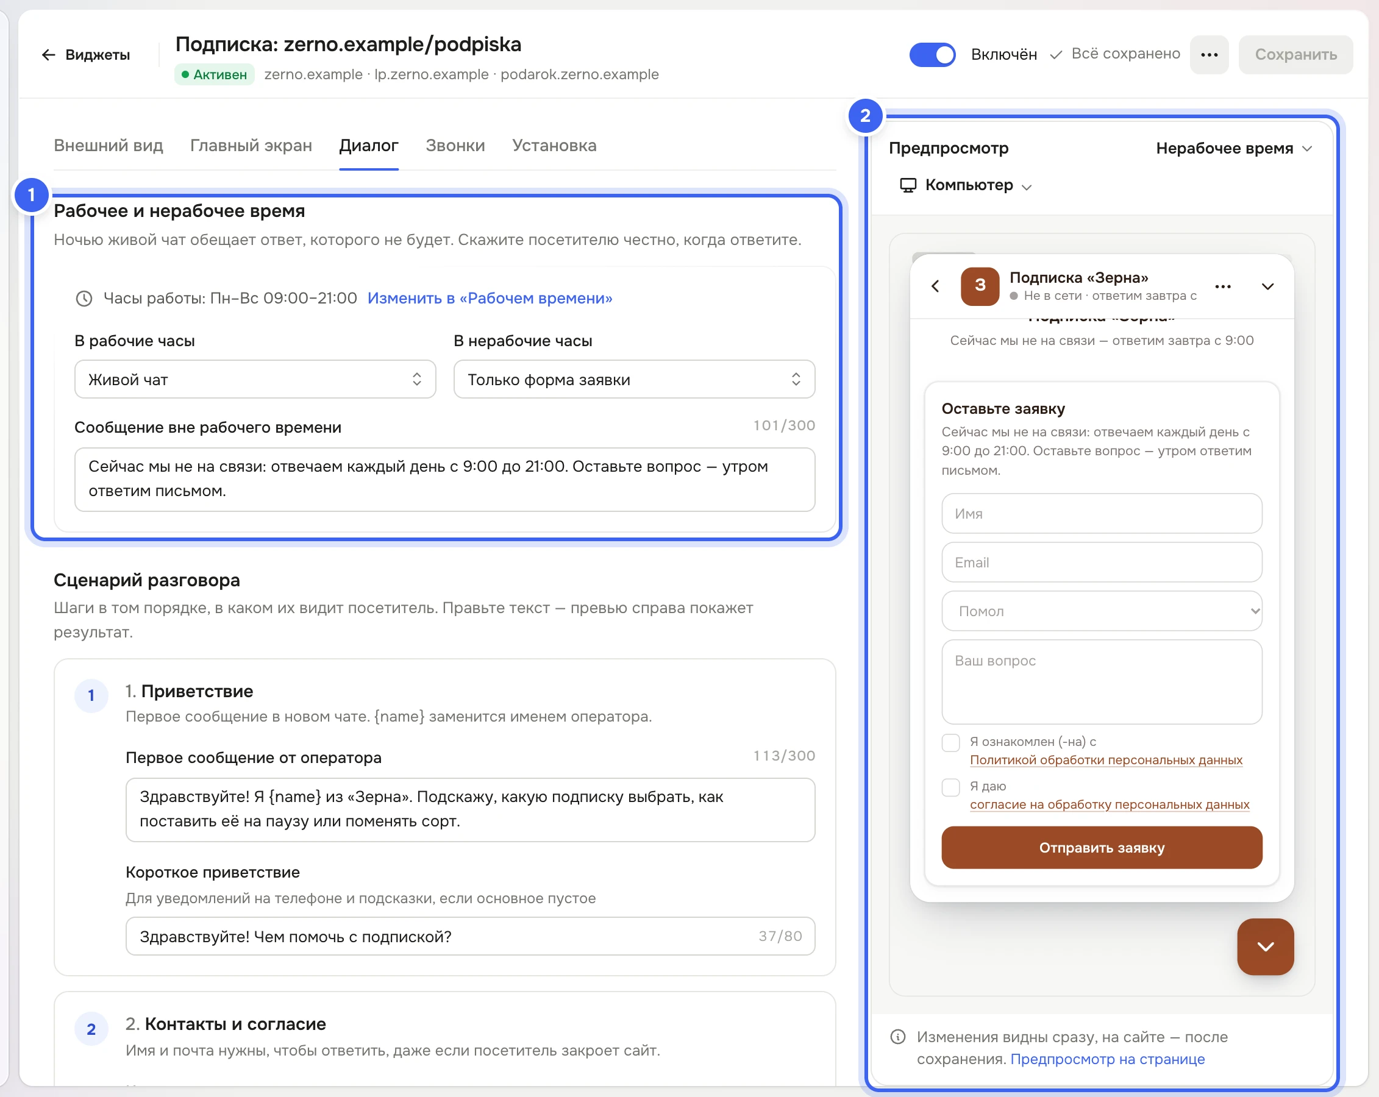Click the step 1 number badge for Приветствие
Image resolution: width=1379 pixels, height=1097 pixels.
(91, 695)
